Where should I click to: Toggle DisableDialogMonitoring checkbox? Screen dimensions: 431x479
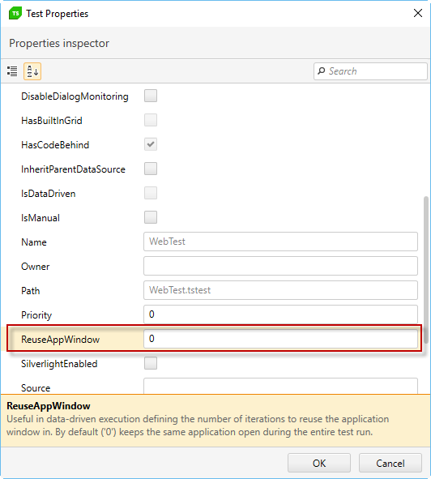(151, 96)
